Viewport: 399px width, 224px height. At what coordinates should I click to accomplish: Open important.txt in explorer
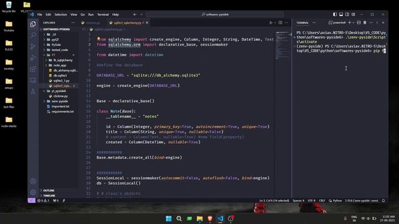60,106
